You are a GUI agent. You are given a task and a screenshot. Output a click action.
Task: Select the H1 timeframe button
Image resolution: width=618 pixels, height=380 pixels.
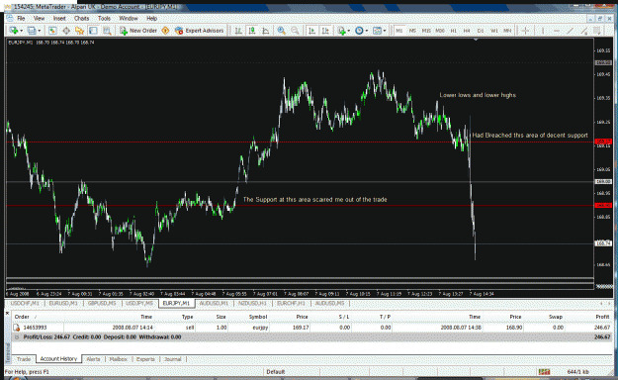453,31
